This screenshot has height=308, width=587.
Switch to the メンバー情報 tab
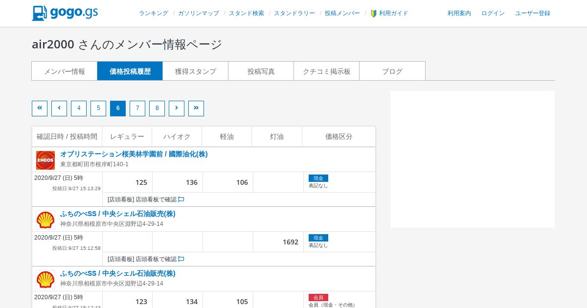65,71
